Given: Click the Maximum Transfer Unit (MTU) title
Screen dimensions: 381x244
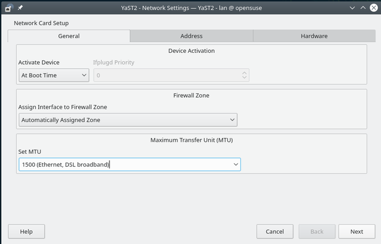Looking at the screenshot, I should point(192,140).
